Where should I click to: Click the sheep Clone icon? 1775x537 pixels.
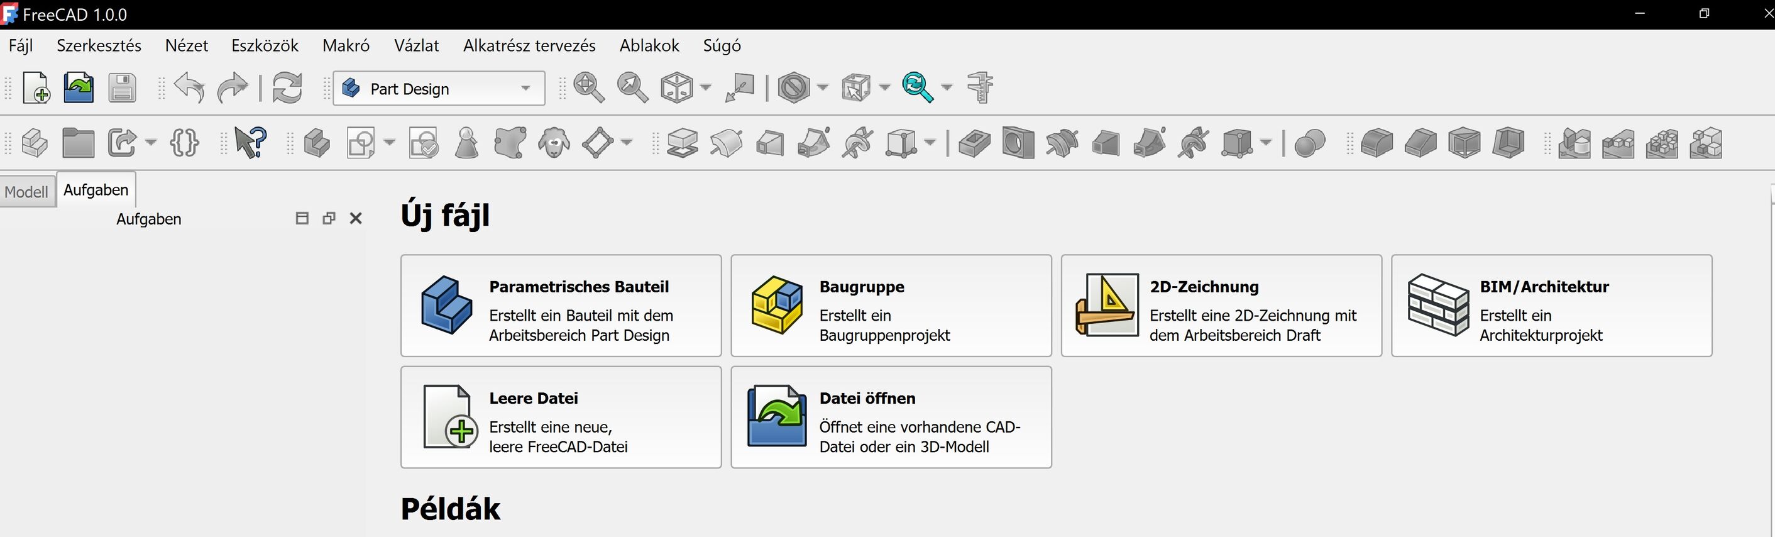(x=554, y=143)
